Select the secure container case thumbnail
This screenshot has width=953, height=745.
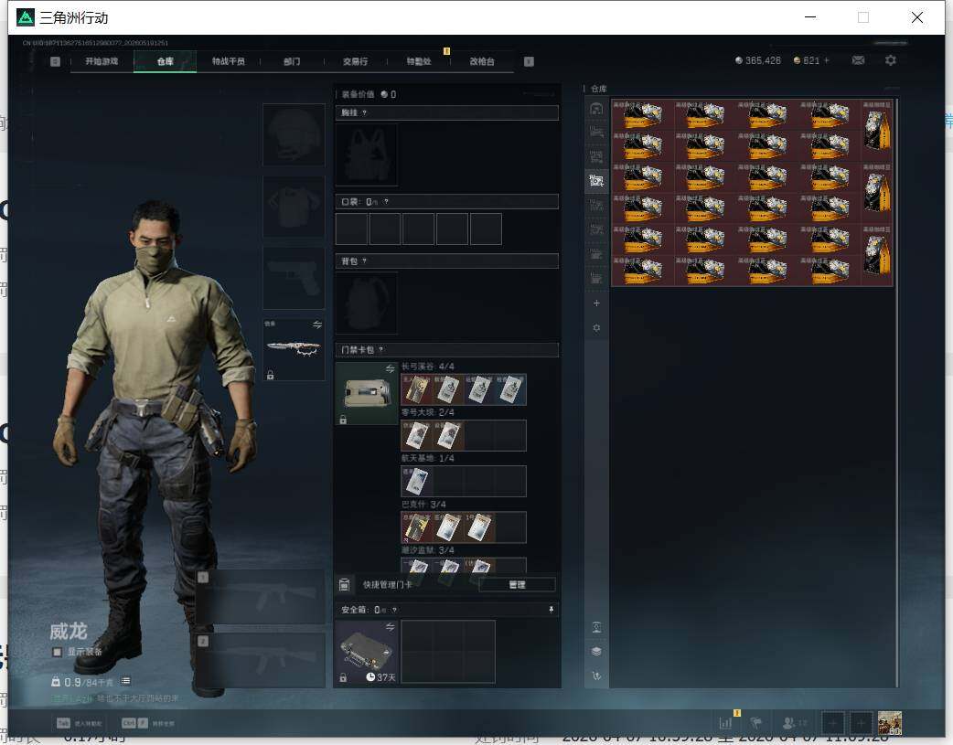[367, 652]
